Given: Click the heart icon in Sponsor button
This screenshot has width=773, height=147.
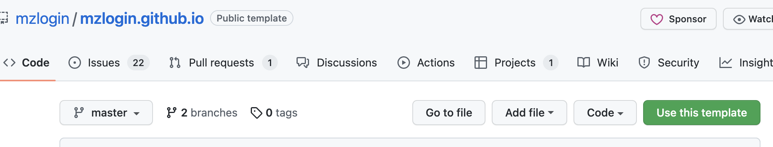Looking at the screenshot, I should pyautogui.click(x=656, y=19).
